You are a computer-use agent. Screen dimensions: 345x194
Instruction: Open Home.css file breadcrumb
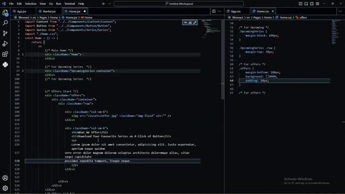click(286, 17)
